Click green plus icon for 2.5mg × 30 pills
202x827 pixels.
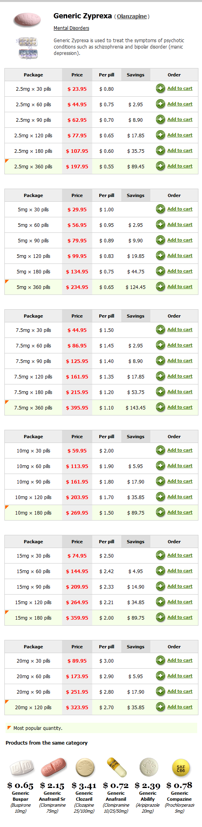160,88
